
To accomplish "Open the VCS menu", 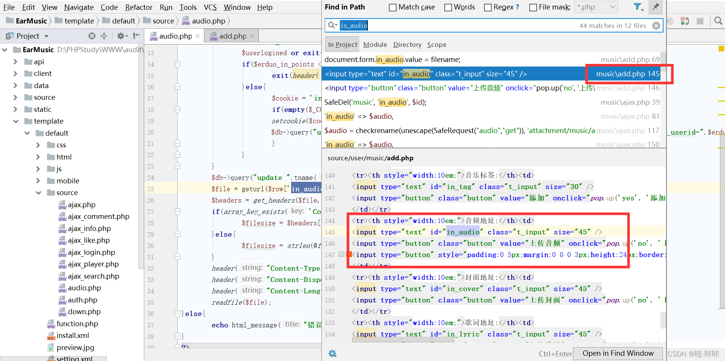I will 210,7.
